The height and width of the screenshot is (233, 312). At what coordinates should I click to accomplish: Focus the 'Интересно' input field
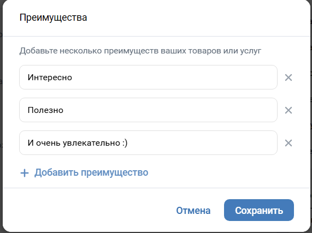[148, 77]
